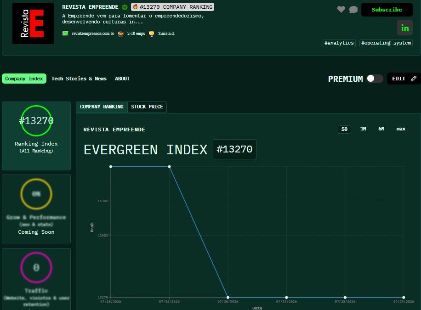Click the 'Ranking Index' label text
This screenshot has height=310, width=421.
pos(36,144)
